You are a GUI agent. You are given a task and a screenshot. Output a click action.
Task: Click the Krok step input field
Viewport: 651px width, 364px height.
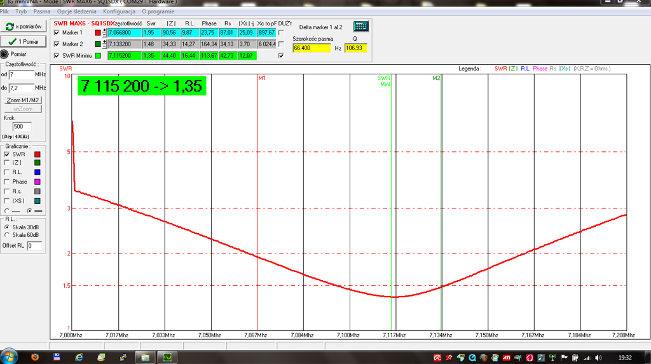tap(22, 126)
